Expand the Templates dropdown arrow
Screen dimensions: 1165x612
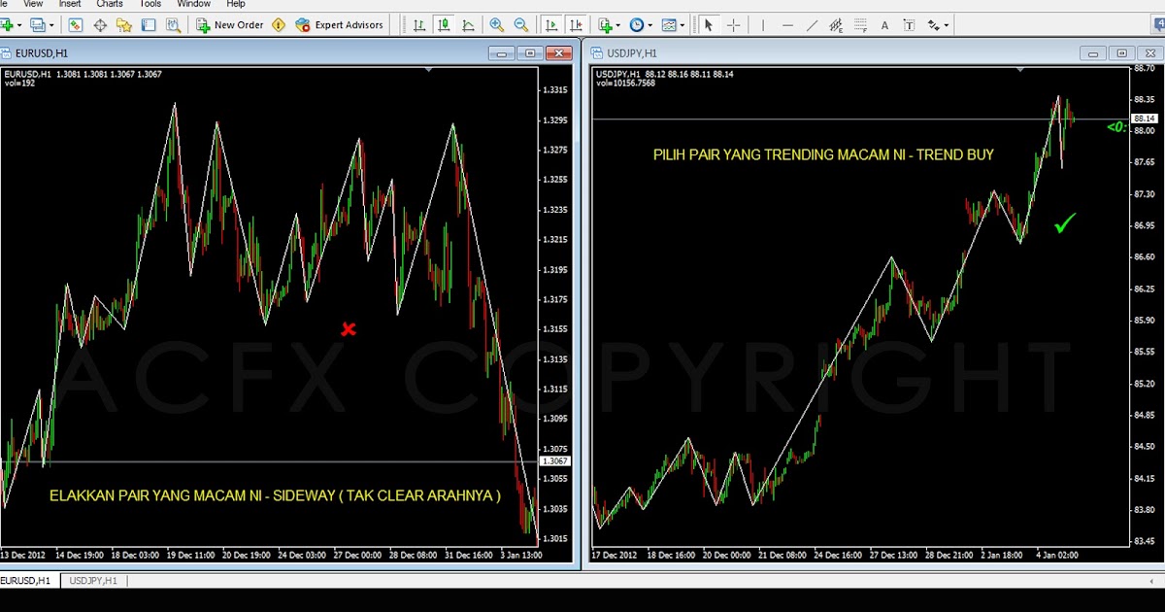(682, 24)
